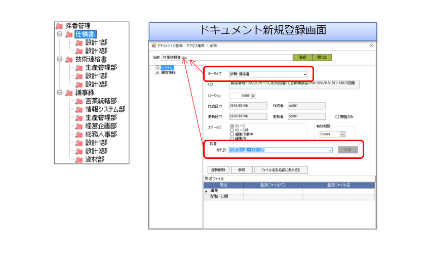
Task: Click ファイル名を名前にあわせる button
Action: 281,170
